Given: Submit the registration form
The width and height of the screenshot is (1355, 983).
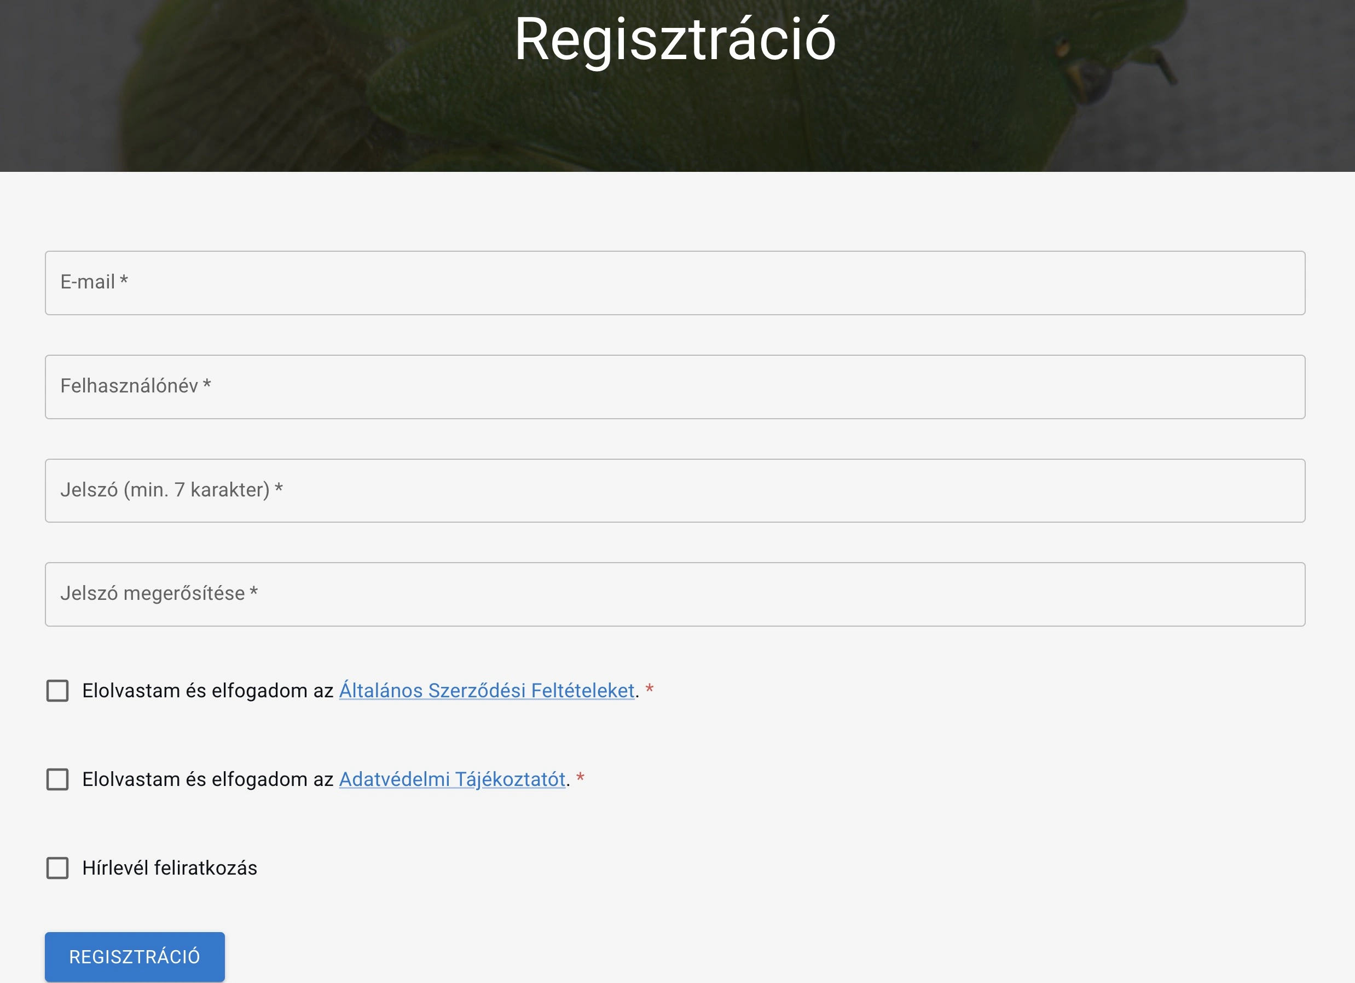Looking at the screenshot, I should [135, 956].
